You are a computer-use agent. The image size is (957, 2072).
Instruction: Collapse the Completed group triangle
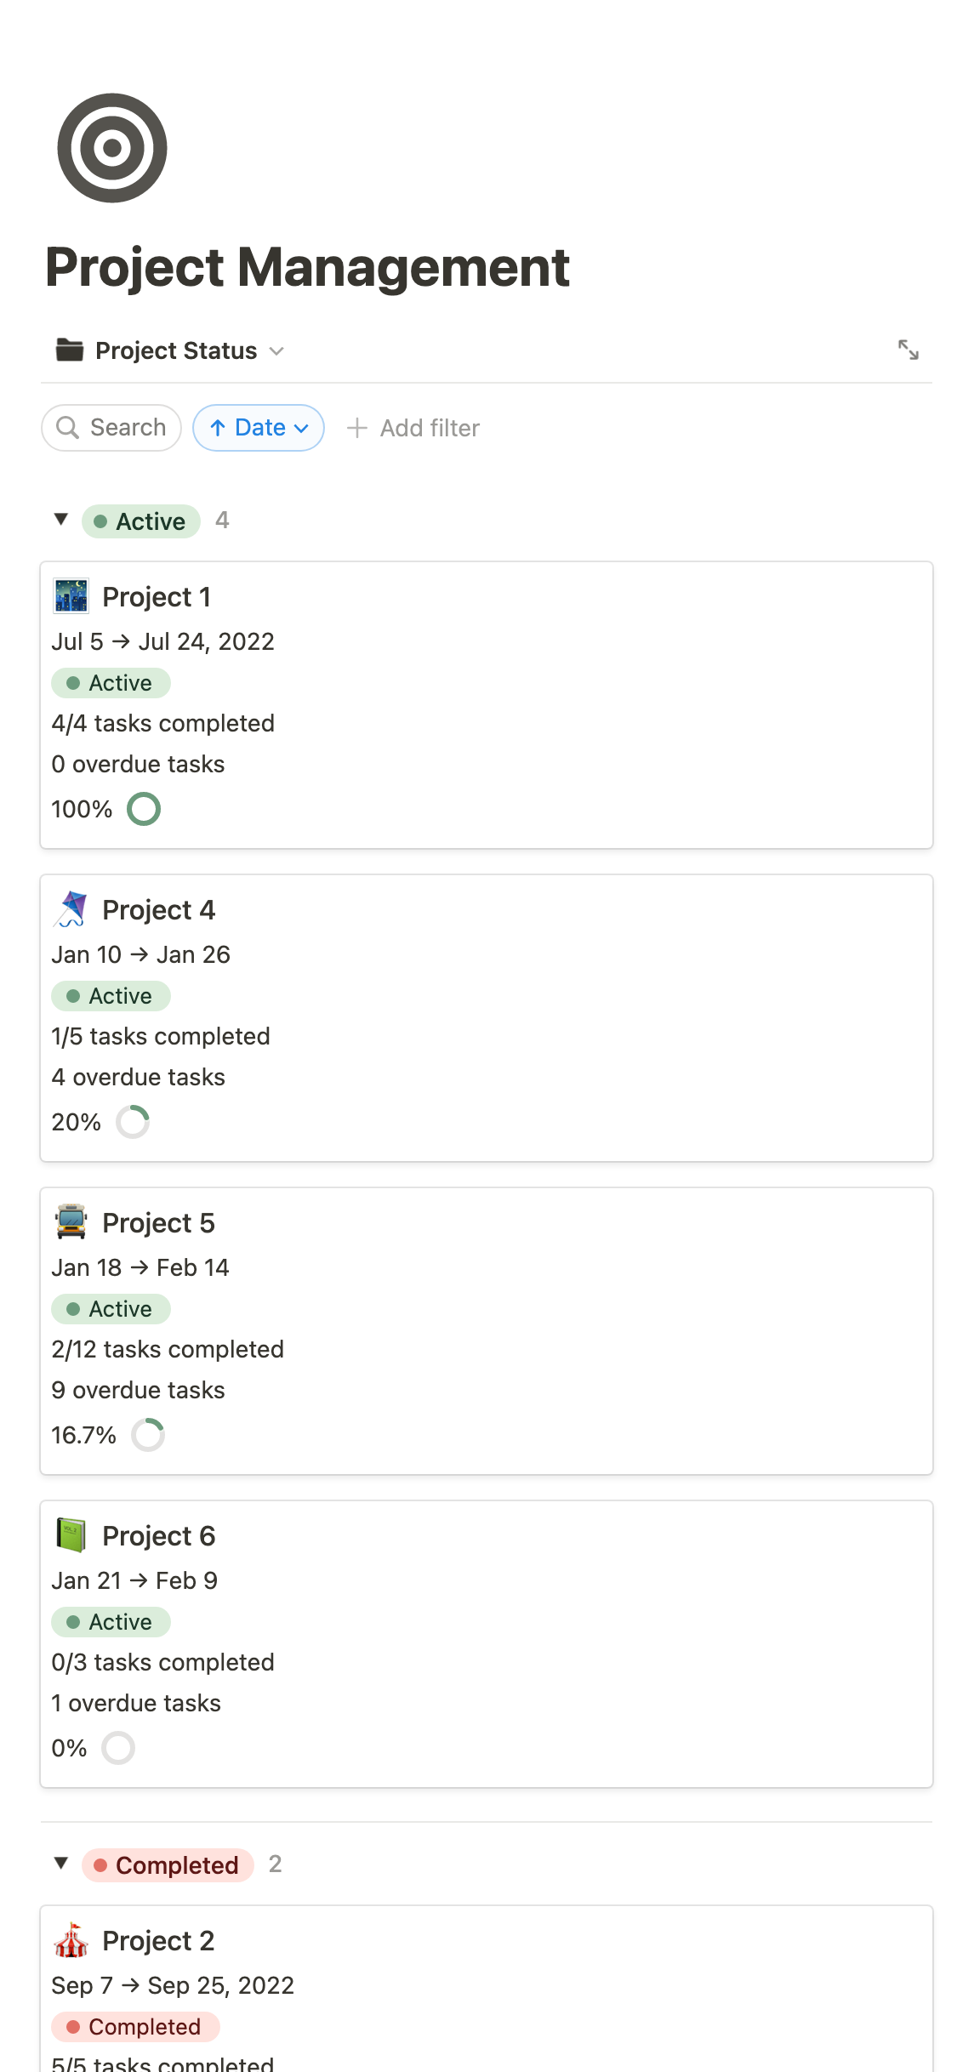pos(60,1863)
